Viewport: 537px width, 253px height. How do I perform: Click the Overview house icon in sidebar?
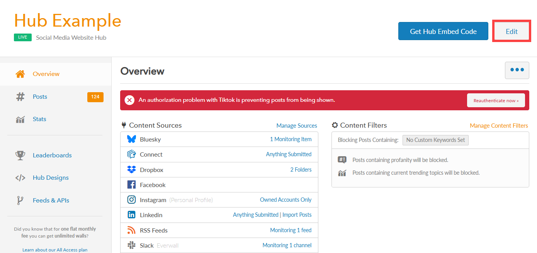(x=20, y=74)
